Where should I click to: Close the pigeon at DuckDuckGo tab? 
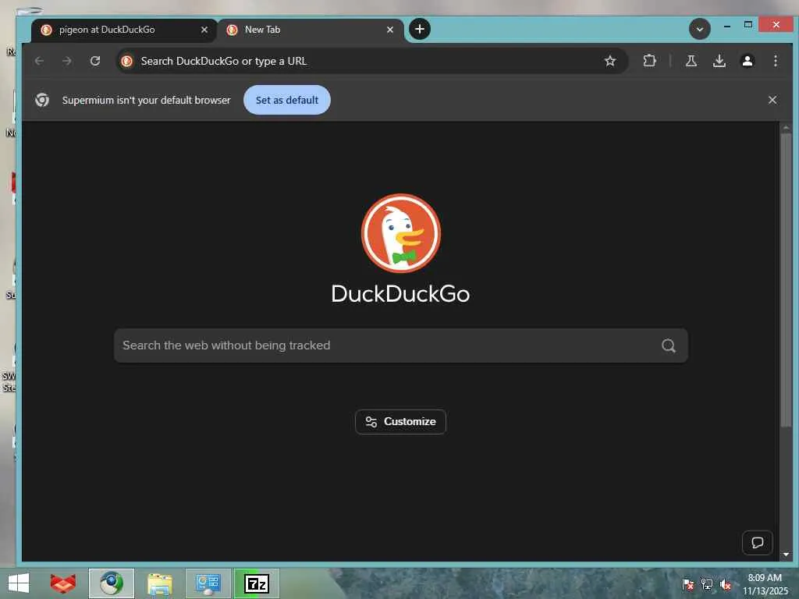(x=204, y=30)
